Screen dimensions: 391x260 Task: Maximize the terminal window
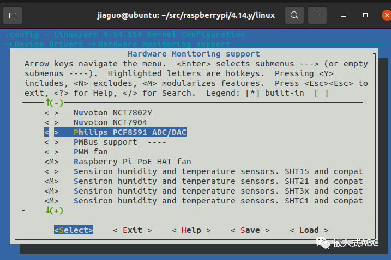click(365, 15)
